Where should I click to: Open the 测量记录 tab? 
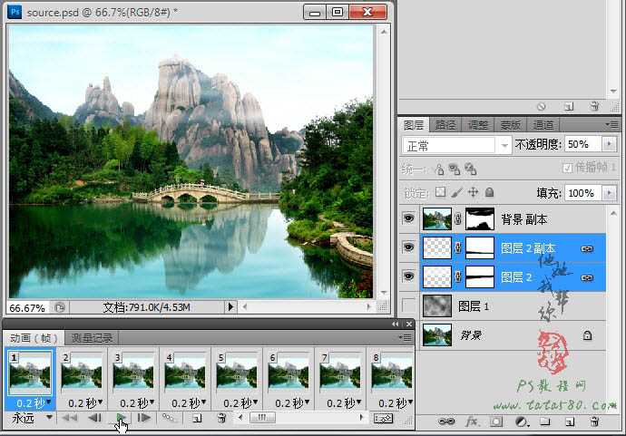click(x=92, y=338)
